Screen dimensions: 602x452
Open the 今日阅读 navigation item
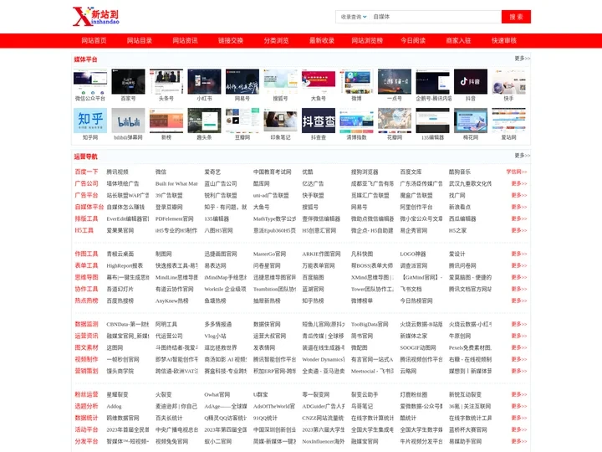[413, 41]
